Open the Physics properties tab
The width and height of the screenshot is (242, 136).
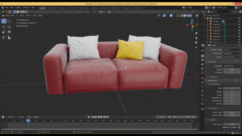click(x=202, y=91)
